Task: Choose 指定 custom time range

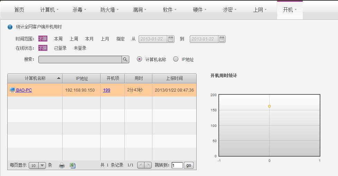Action: [x=120, y=39]
